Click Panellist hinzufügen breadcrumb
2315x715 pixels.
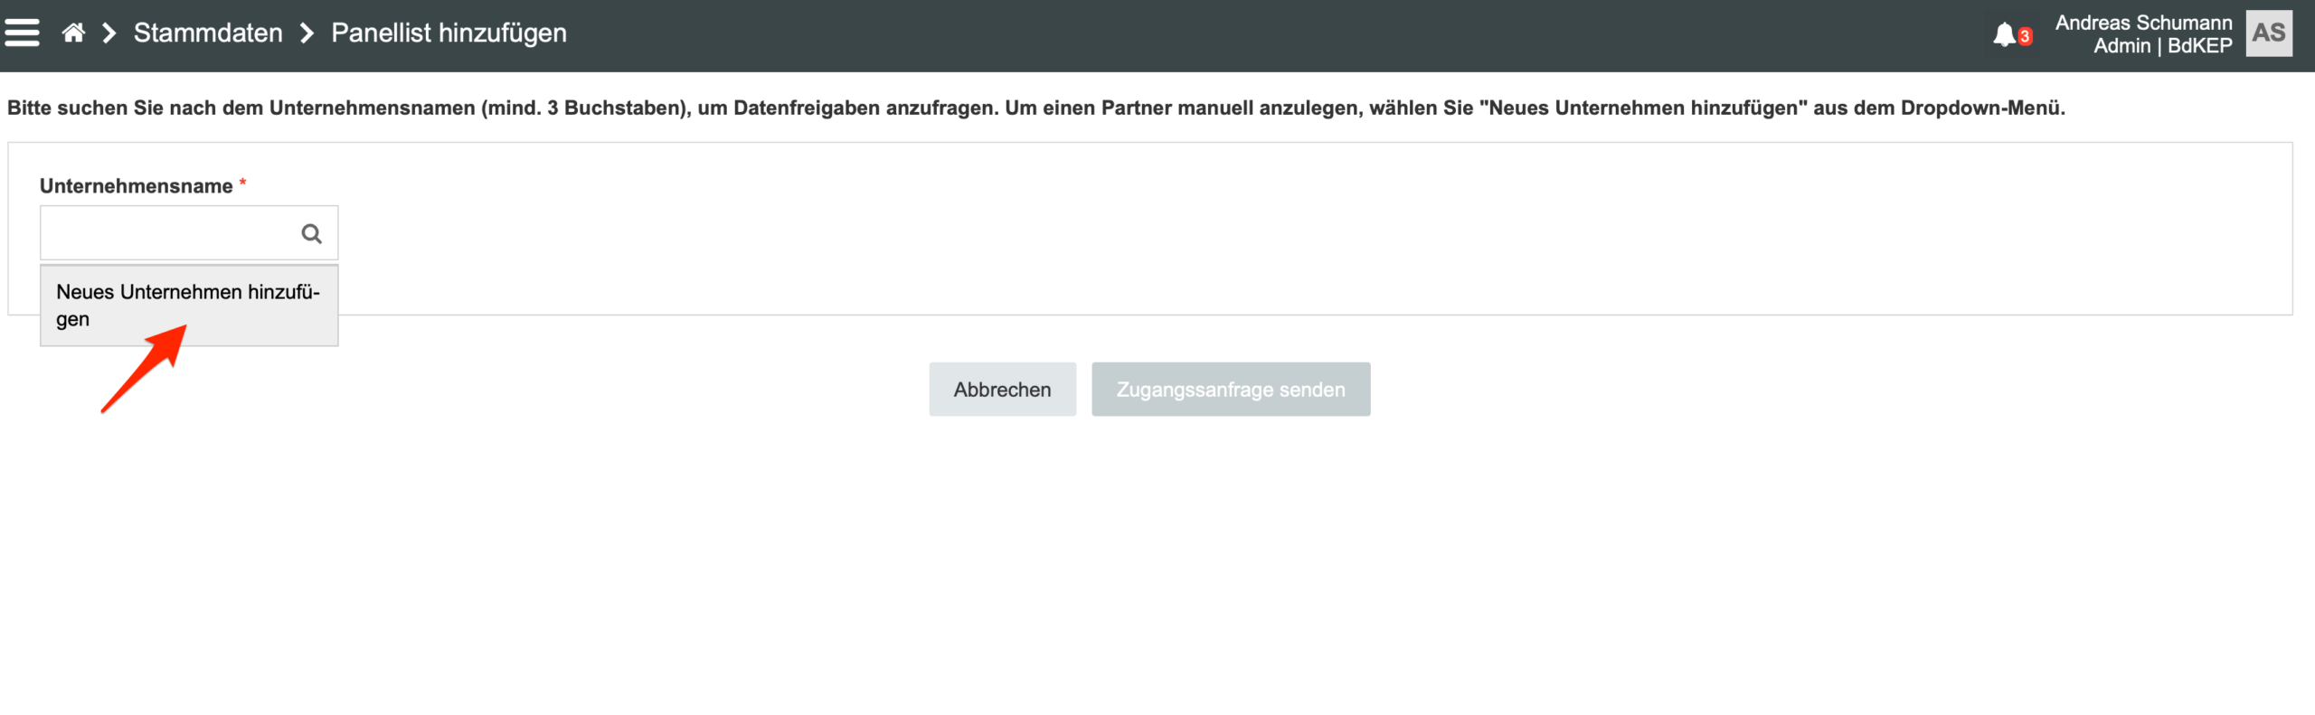[x=449, y=33]
